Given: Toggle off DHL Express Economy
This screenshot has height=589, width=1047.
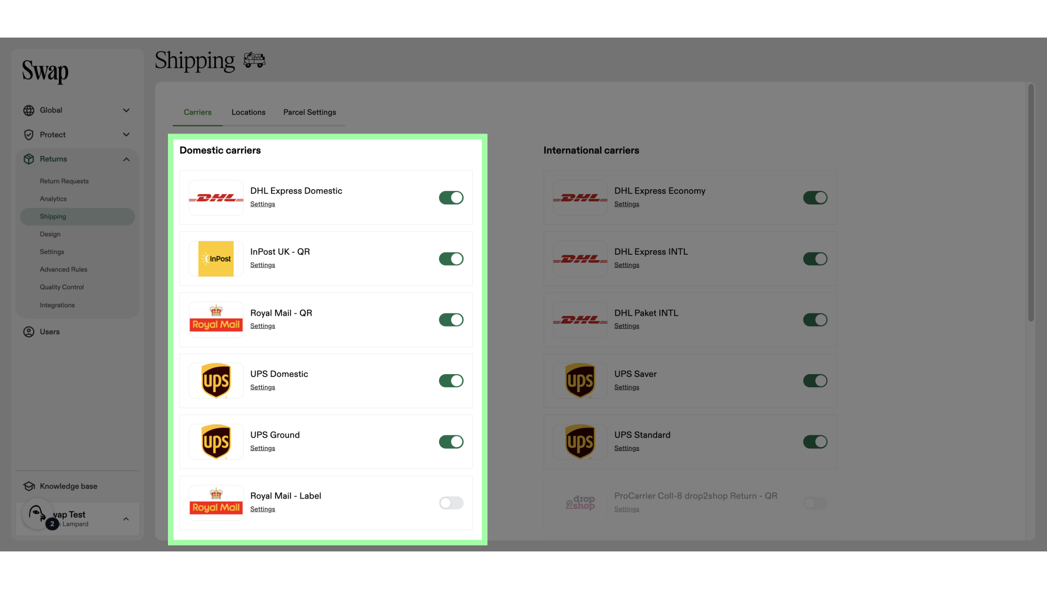Looking at the screenshot, I should pyautogui.click(x=815, y=197).
